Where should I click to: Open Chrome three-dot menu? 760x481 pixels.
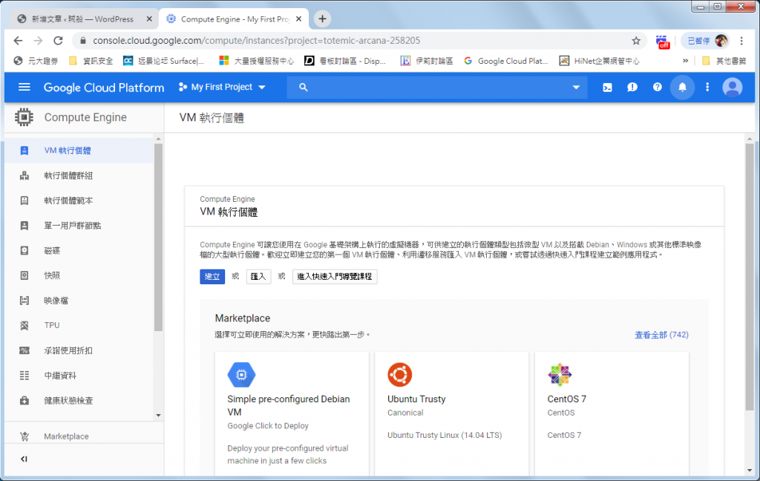coord(741,41)
